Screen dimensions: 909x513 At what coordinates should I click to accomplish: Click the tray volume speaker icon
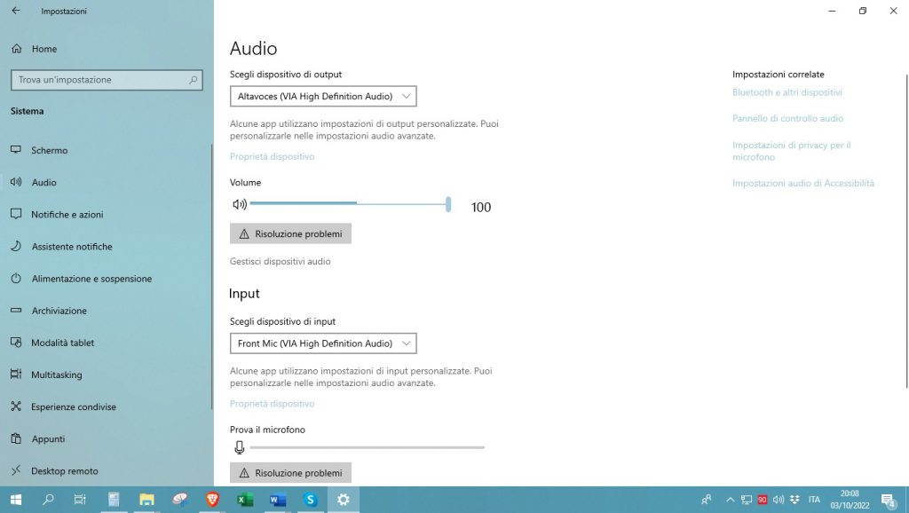pyautogui.click(x=779, y=500)
